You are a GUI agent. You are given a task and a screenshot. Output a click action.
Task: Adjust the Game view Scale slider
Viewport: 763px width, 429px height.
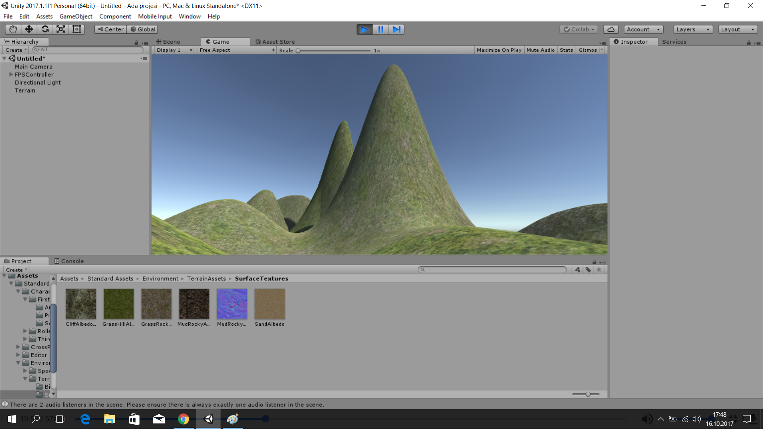click(x=298, y=50)
